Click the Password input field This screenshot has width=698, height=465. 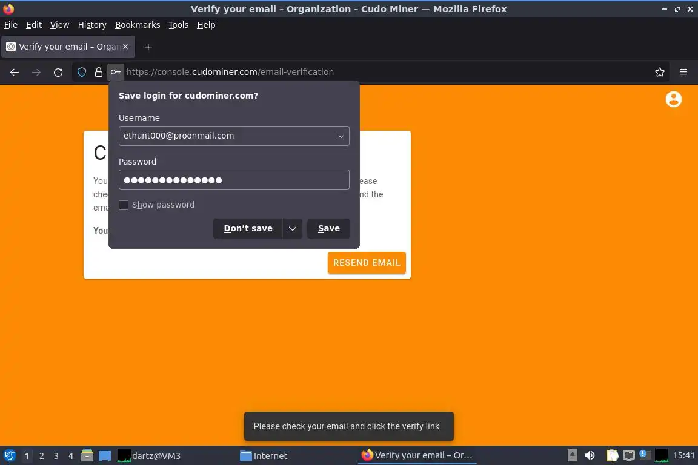[x=234, y=180]
